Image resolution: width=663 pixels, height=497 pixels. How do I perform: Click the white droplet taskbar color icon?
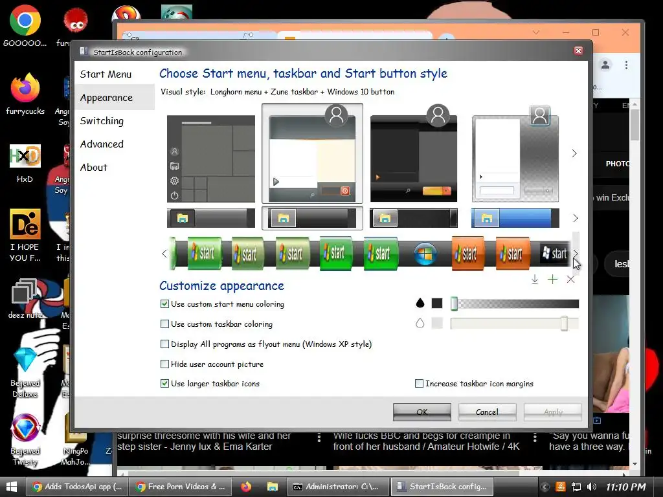(x=420, y=324)
